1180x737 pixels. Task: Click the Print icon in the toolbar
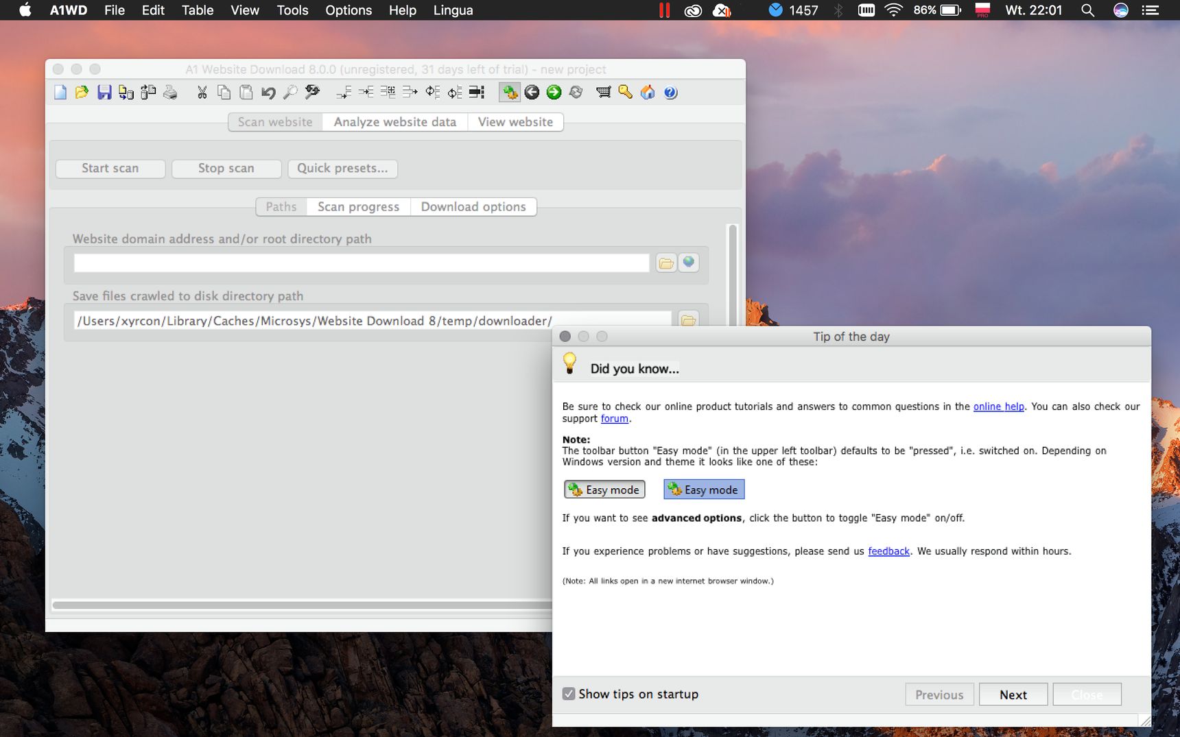170,93
